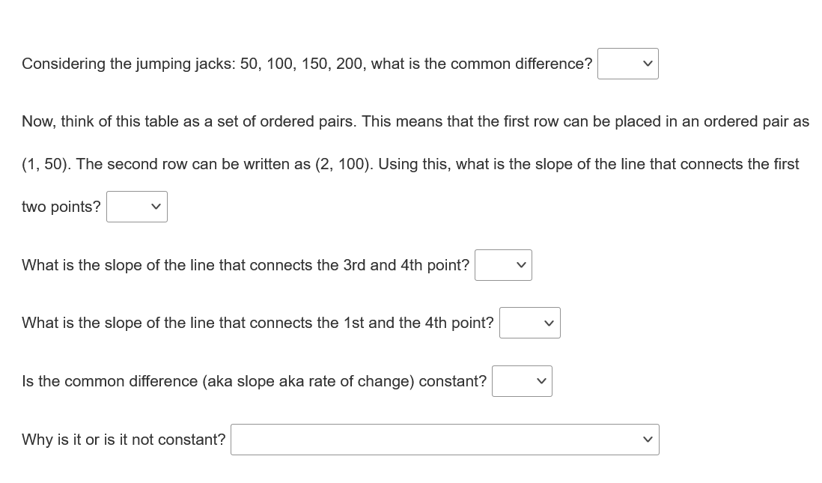This screenshot has height=483, width=822.
Task: Open the 3rd and 4th point slope dropdown
Action: pyautogui.click(x=503, y=265)
